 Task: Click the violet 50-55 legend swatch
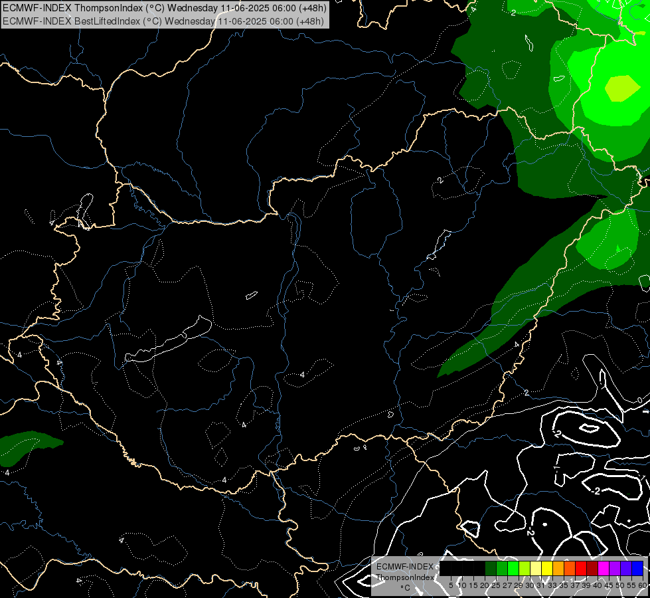tap(626, 568)
